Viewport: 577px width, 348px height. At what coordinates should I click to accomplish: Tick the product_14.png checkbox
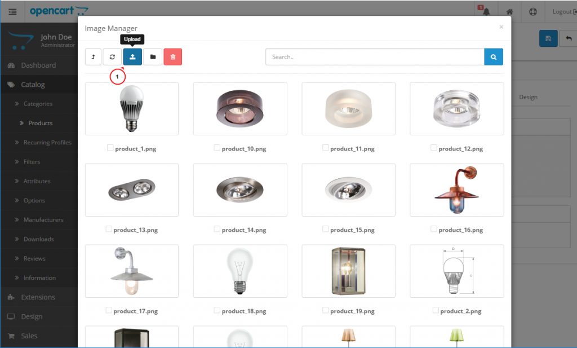[217, 229]
